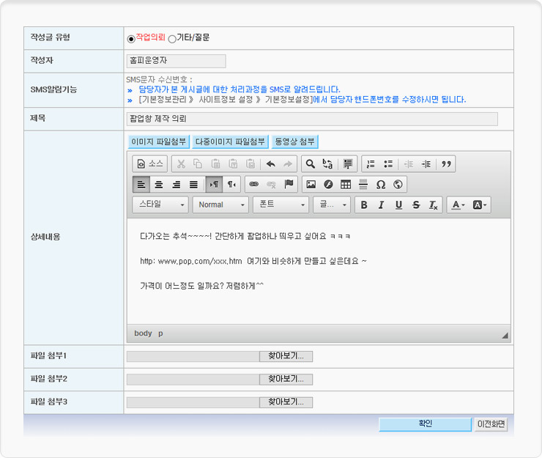Browse for 파일 첨부3 attachment
Screen dimensions: 542x458
286,402
